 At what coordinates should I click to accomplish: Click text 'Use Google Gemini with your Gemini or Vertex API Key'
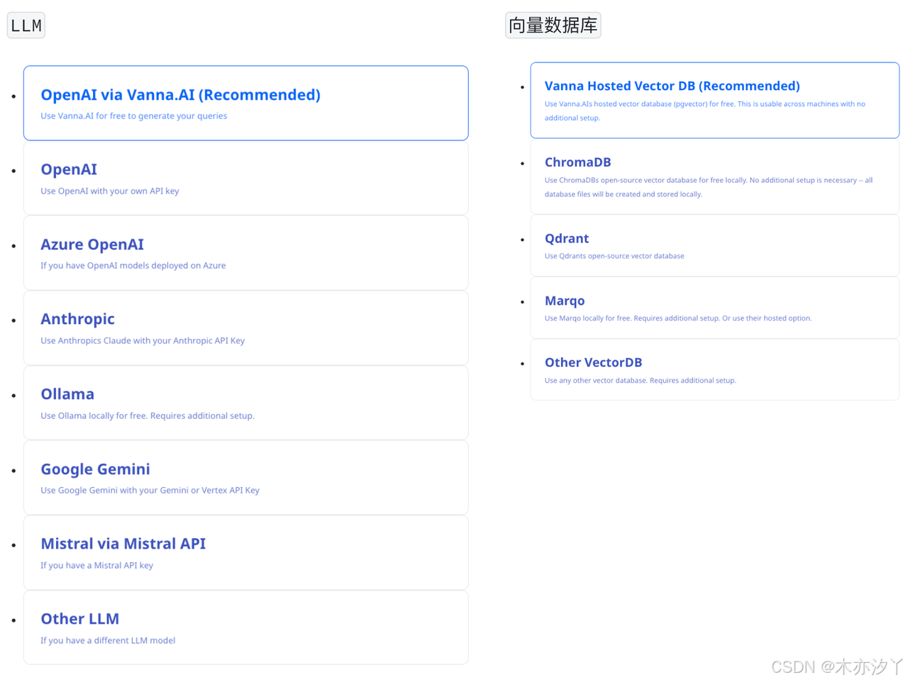click(x=150, y=491)
